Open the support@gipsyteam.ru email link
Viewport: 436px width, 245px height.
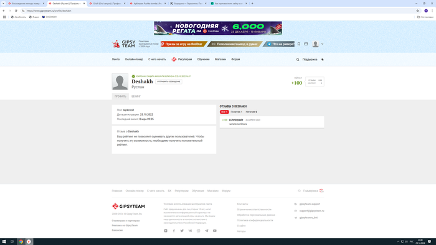[311, 211]
